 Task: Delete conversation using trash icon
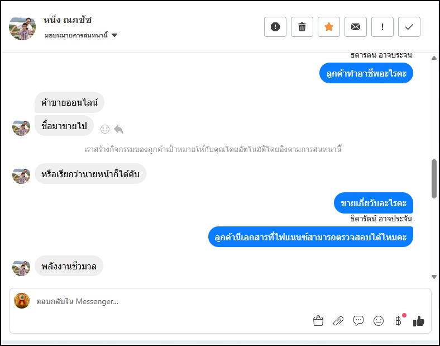click(302, 27)
